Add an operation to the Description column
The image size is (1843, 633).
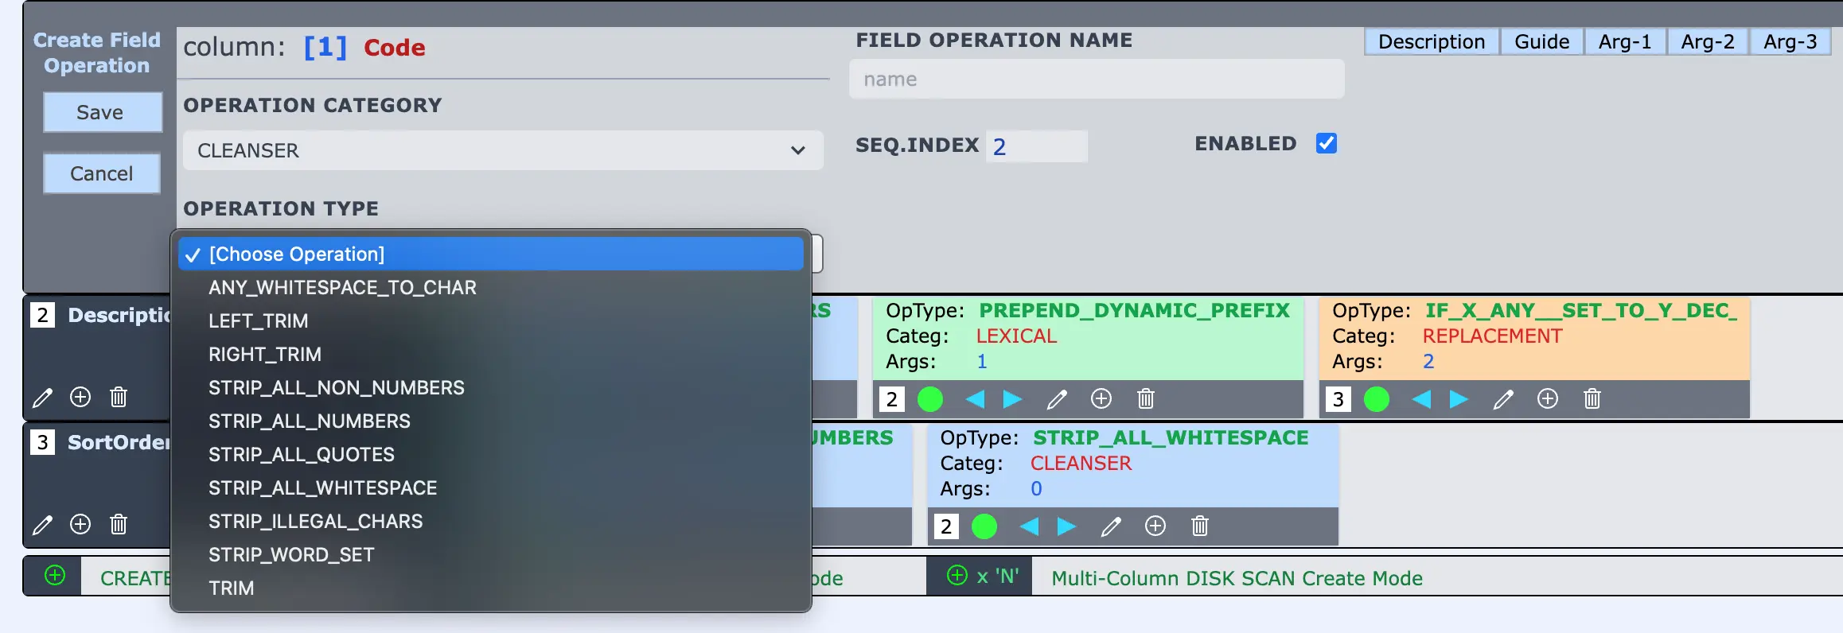click(x=80, y=397)
